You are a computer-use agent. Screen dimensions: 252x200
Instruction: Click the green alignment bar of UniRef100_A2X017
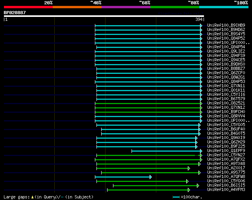[x=143, y=169]
